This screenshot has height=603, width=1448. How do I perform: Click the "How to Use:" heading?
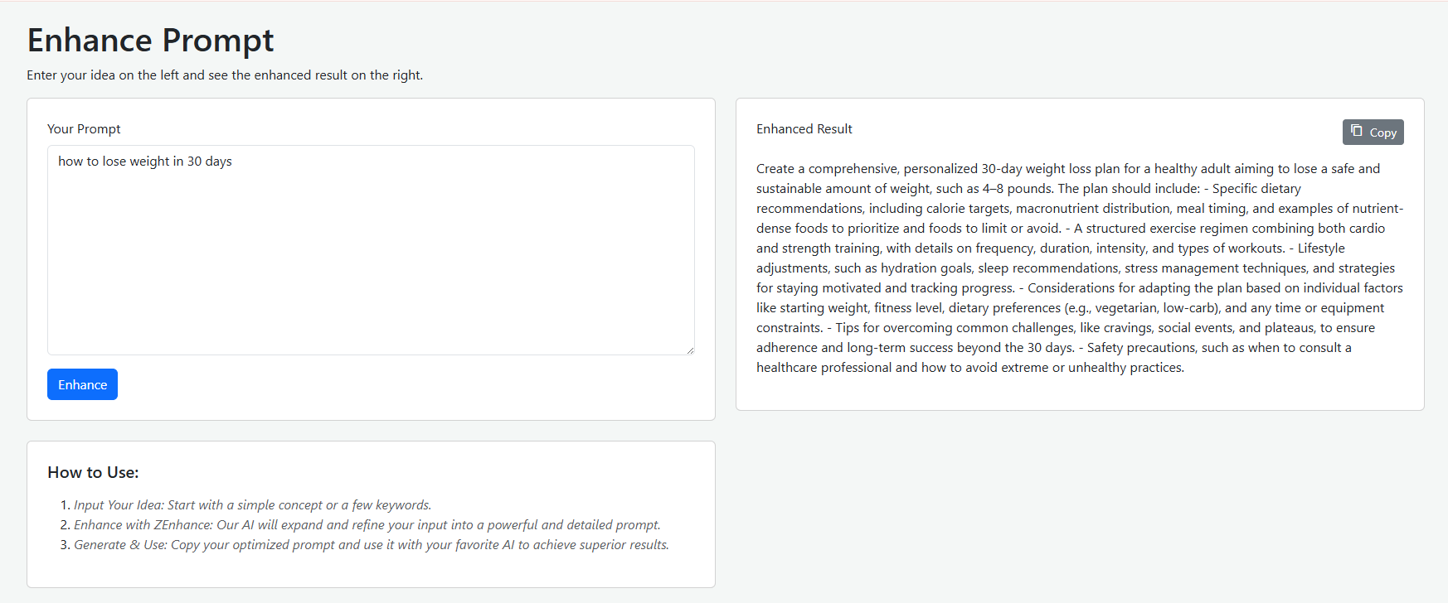[x=93, y=472]
